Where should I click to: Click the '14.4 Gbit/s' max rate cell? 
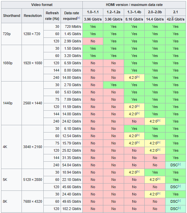pos(155,19)
